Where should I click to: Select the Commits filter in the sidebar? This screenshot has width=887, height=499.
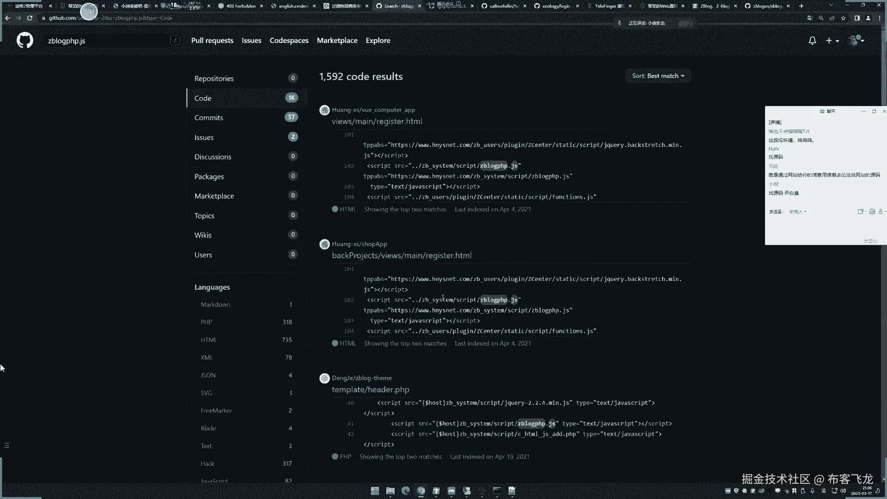pyautogui.click(x=209, y=118)
